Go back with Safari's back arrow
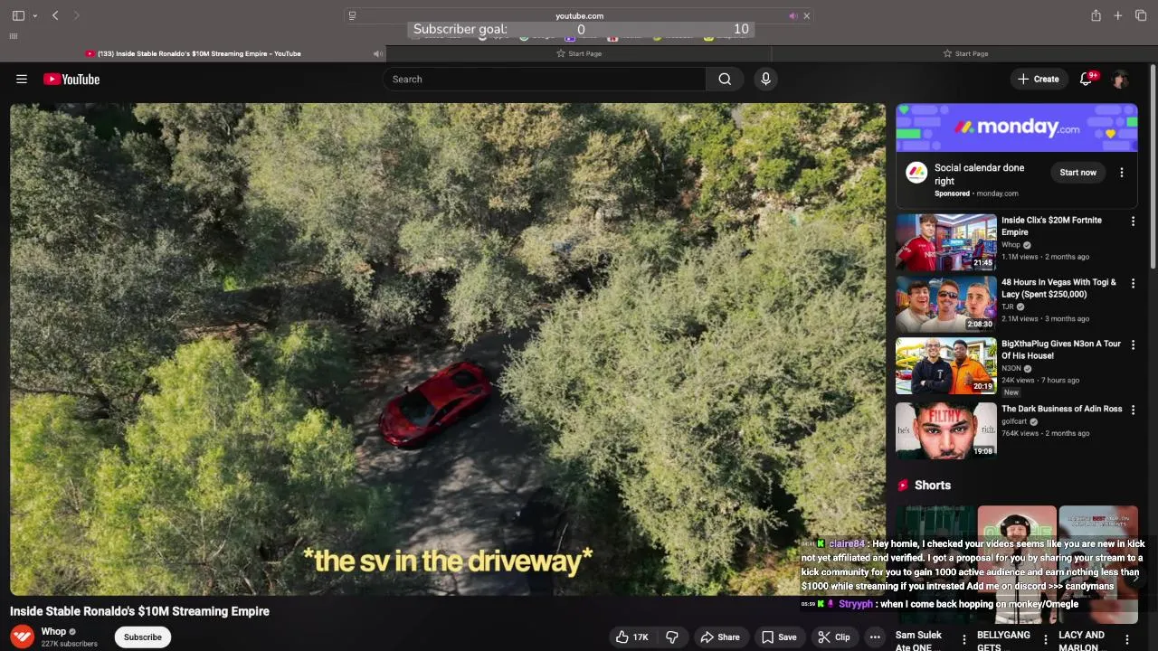1158x651 pixels. point(55,15)
